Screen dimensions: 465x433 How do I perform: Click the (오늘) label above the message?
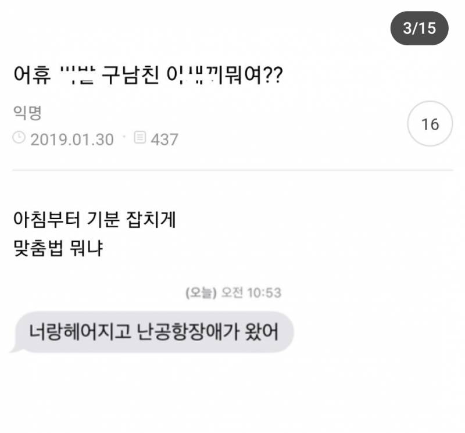[x=201, y=293]
